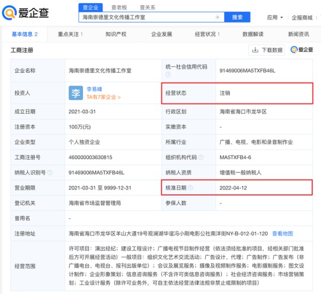This screenshot has width=321, height=294.
Task: Select registration number 460000003630815
Action: click(x=90, y=157)
